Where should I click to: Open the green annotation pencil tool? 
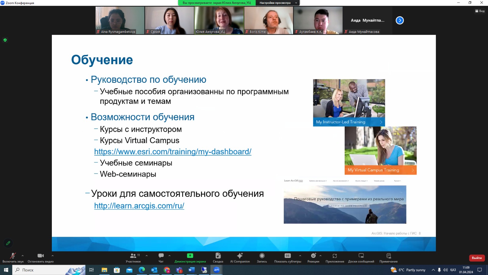coord(8,243)
